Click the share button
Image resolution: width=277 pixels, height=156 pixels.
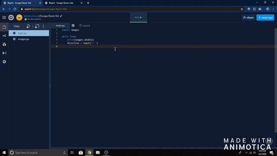click(x=248, y=17)
